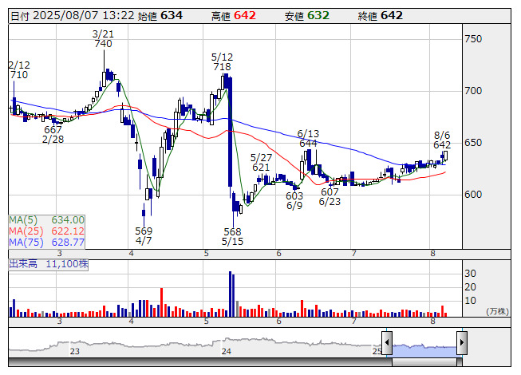Click the (万株) volume unit label
521x375 pixels.
pyautogui.click(x=497, y=311)
